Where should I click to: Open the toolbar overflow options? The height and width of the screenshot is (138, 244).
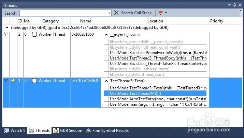point(241,11)
